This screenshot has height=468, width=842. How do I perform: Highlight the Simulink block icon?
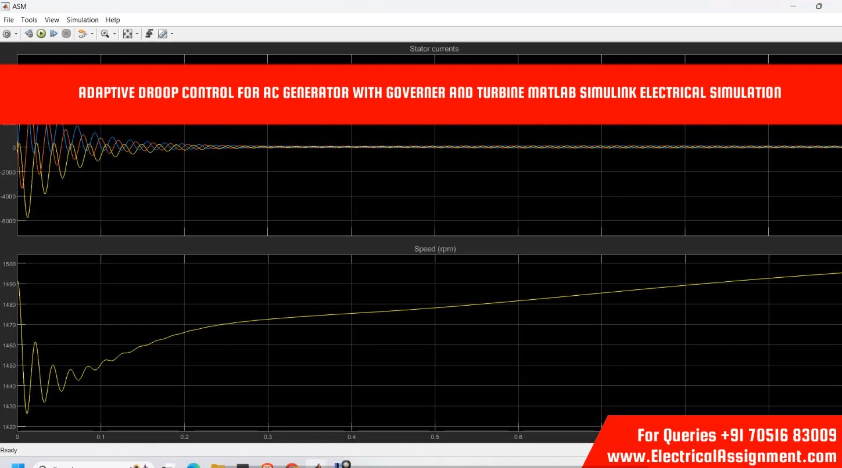pyautogui.click(x=82, y=34)
